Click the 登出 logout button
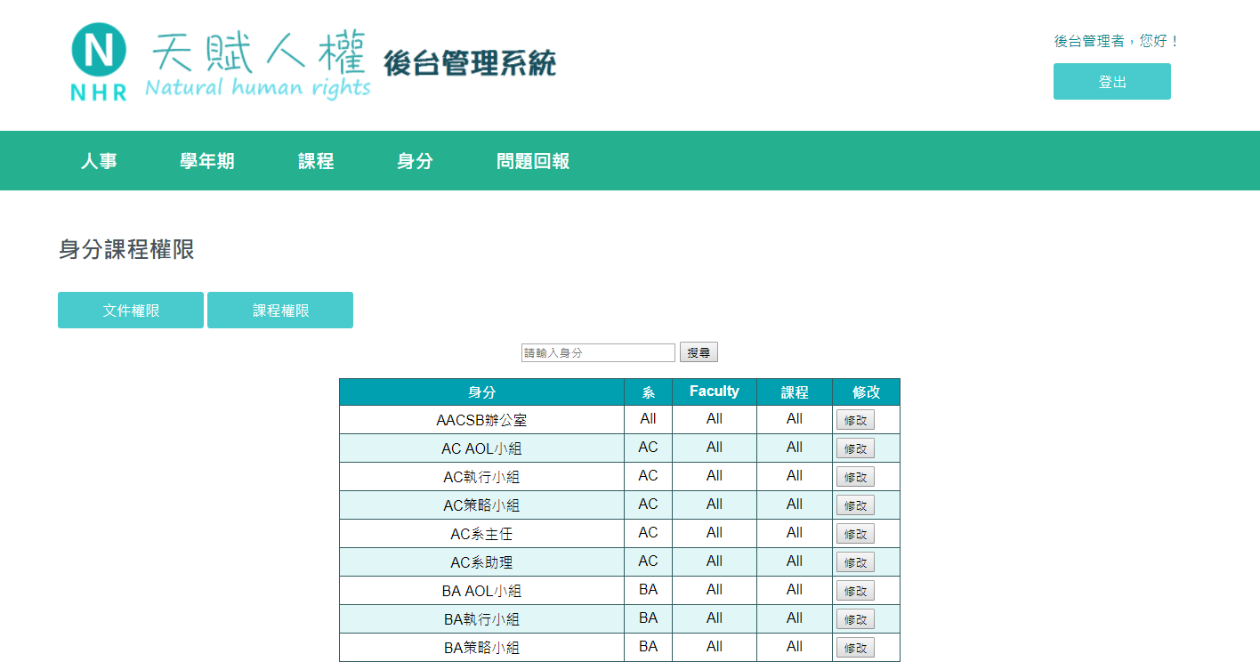The width and height of the screenshot is (1260, 662). pos(1111,82)
